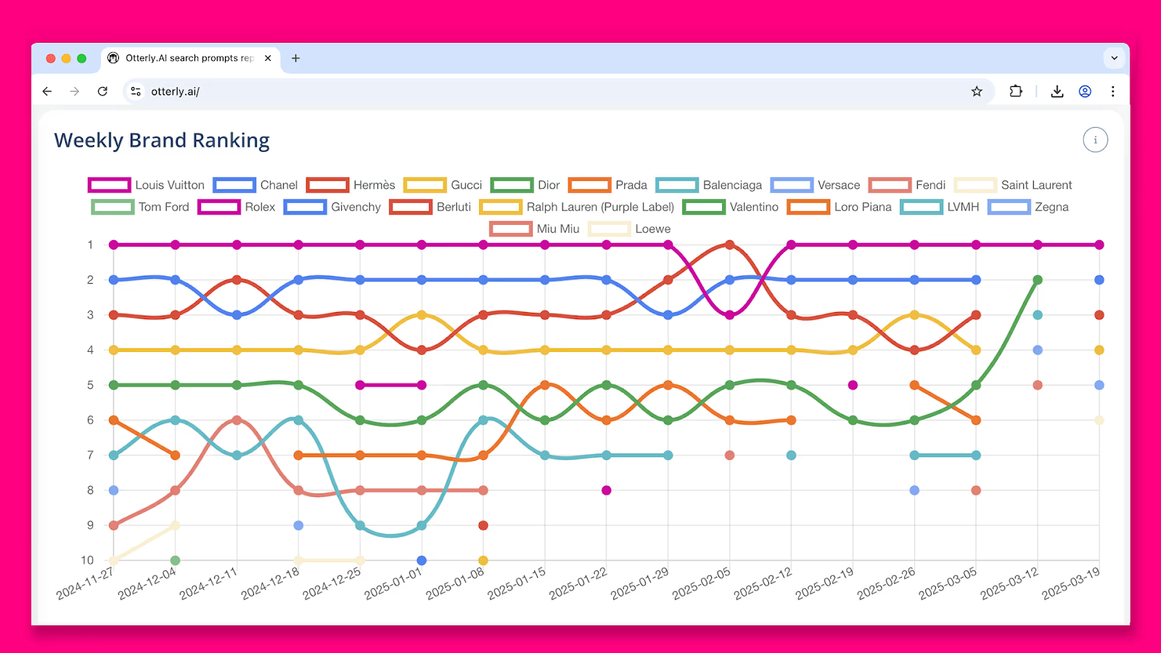The height and width of the screenshot is (653, 1161).
Task: Toggle Prada legend series
Action: [x=608, y=185]
